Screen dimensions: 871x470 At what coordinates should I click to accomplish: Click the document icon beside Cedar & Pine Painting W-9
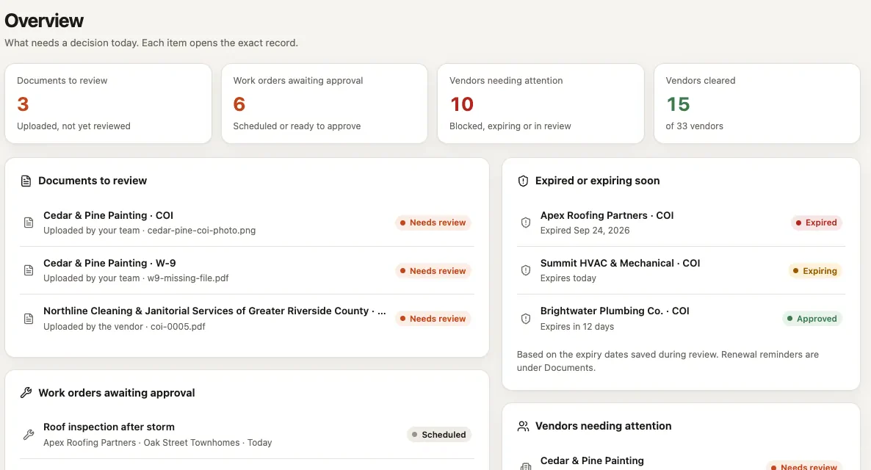[x=29, y=270]
